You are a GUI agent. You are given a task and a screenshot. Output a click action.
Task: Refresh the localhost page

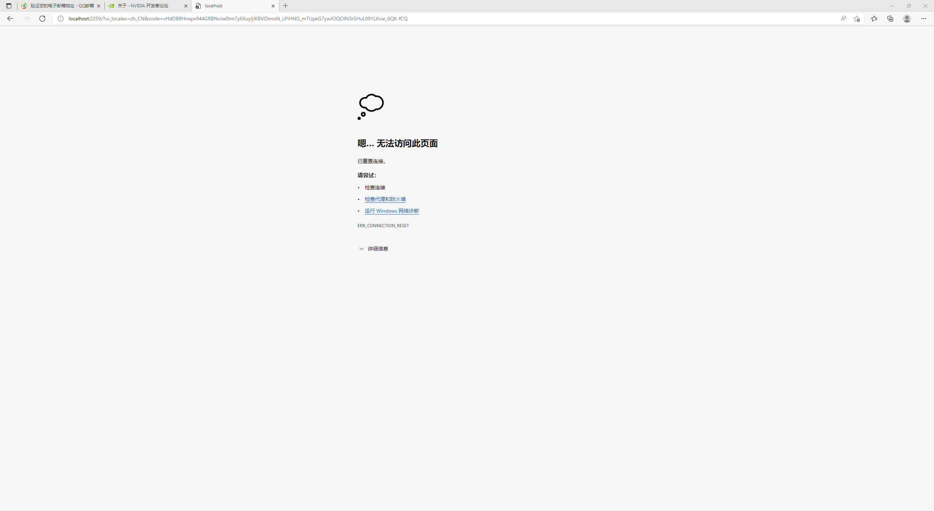(x=42, y=19)
